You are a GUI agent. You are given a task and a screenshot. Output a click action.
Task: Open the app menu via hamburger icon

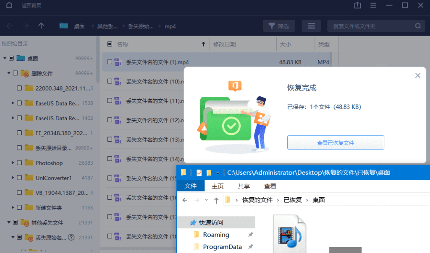[x=373, y=5]
